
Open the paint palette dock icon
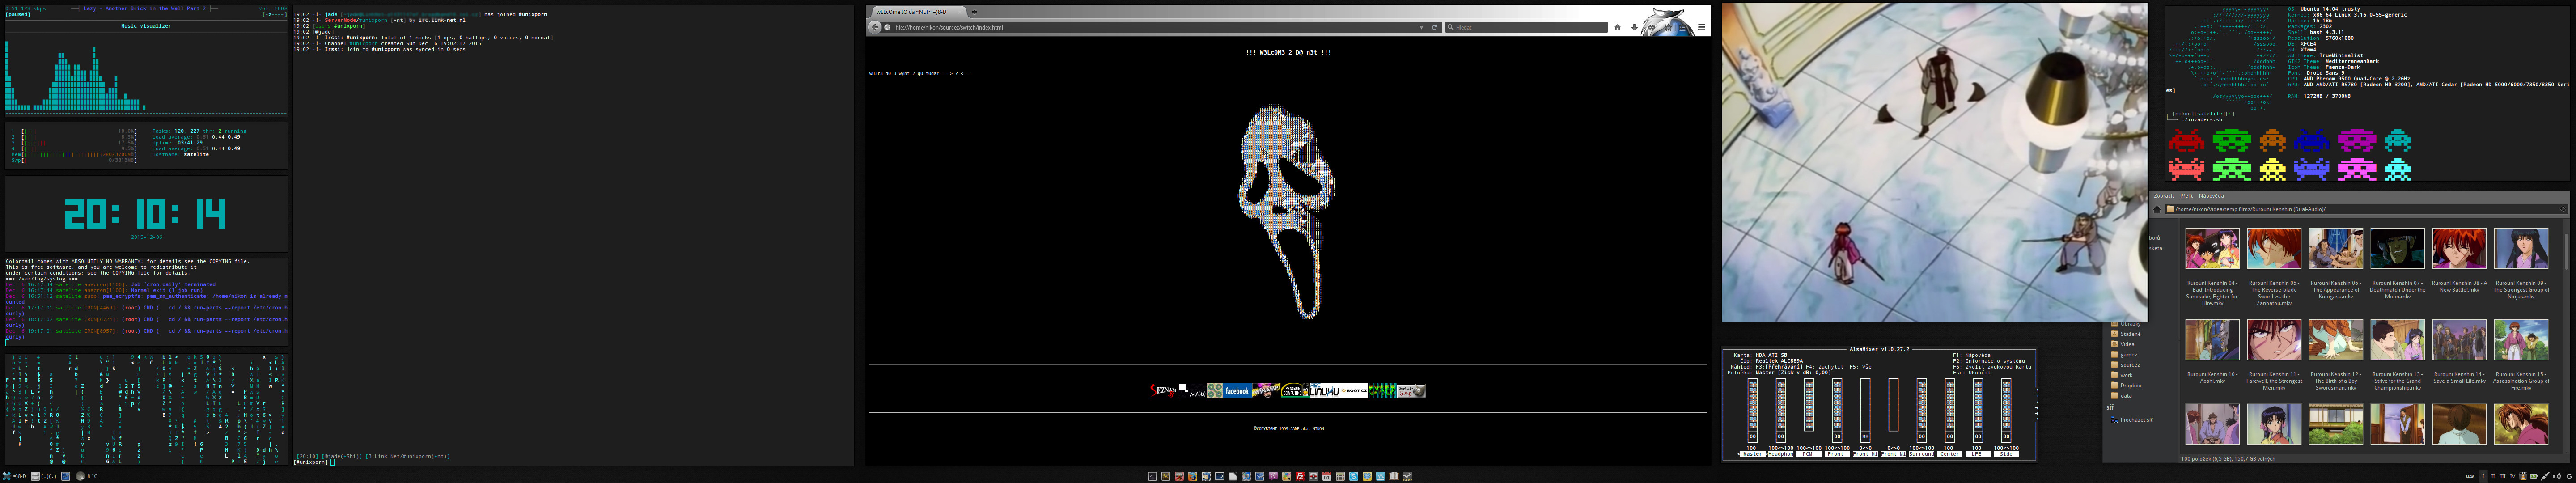tap(1287, 476)
